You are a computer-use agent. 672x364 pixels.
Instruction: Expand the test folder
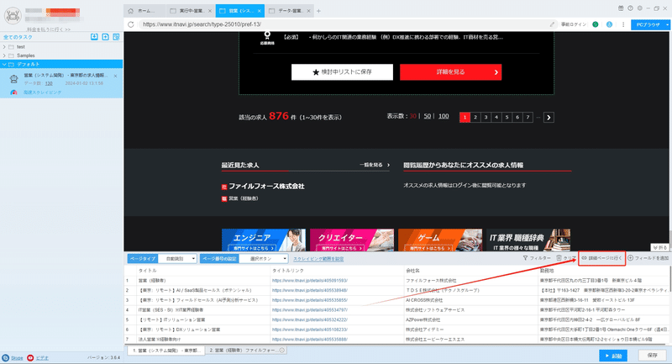pos(4,47)
